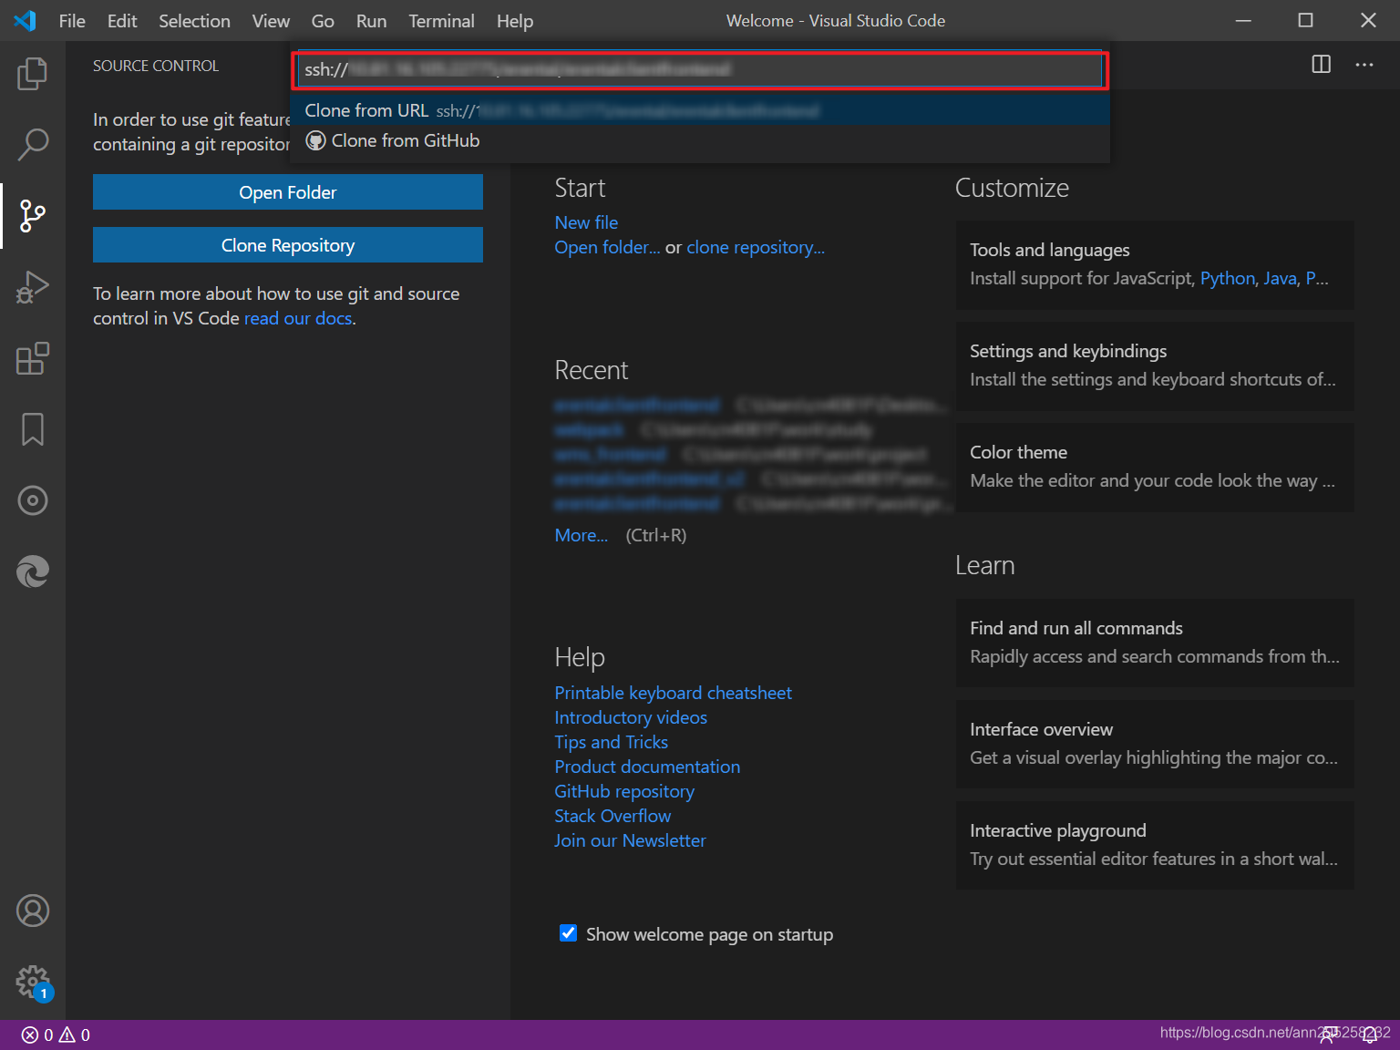Click the circular target icon in activity bar
Viewport: 1400px width, 1050px height.
(33, 499)
